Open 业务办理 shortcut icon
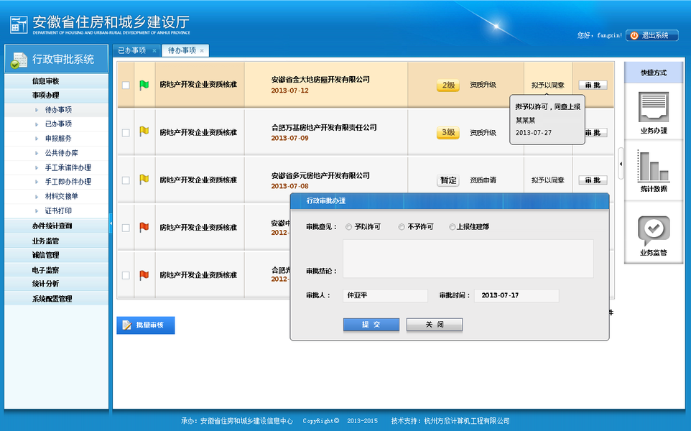691x431 pixels. click(x=654, y=106)
